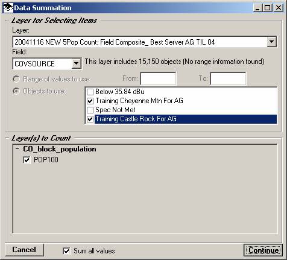The width and height of the screenshot is (287, 260).
Task: Select Objects to use radio button
Action: point(16,91)
